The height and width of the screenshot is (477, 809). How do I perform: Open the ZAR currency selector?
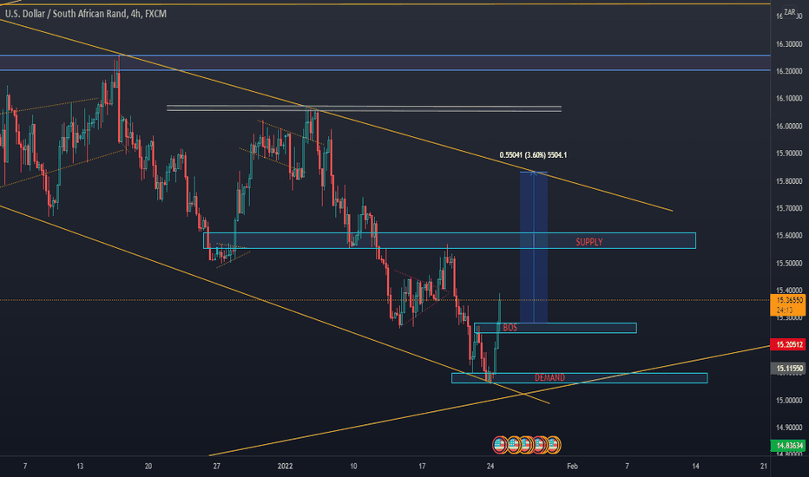(789, 12)
